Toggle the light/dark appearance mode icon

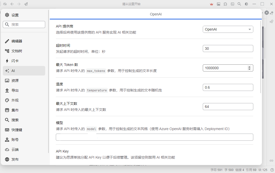(x=246, y=4)
